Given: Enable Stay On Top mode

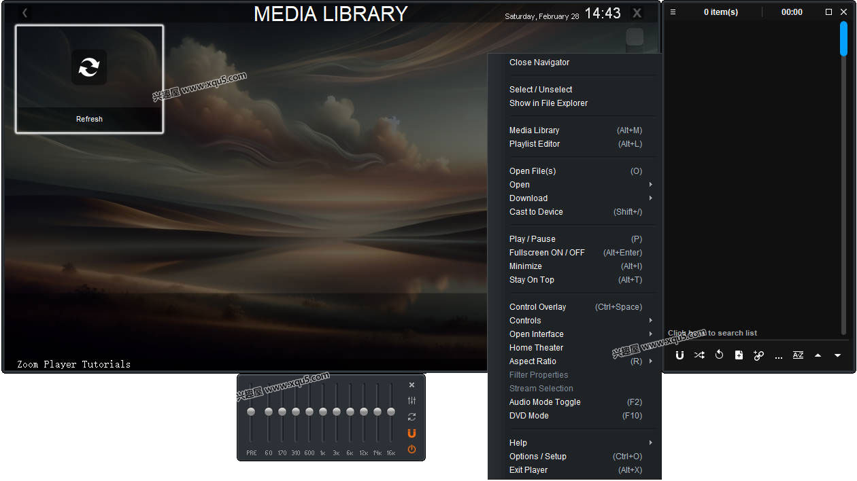Looking at the screenshot, I should click(x=531, y=279).
